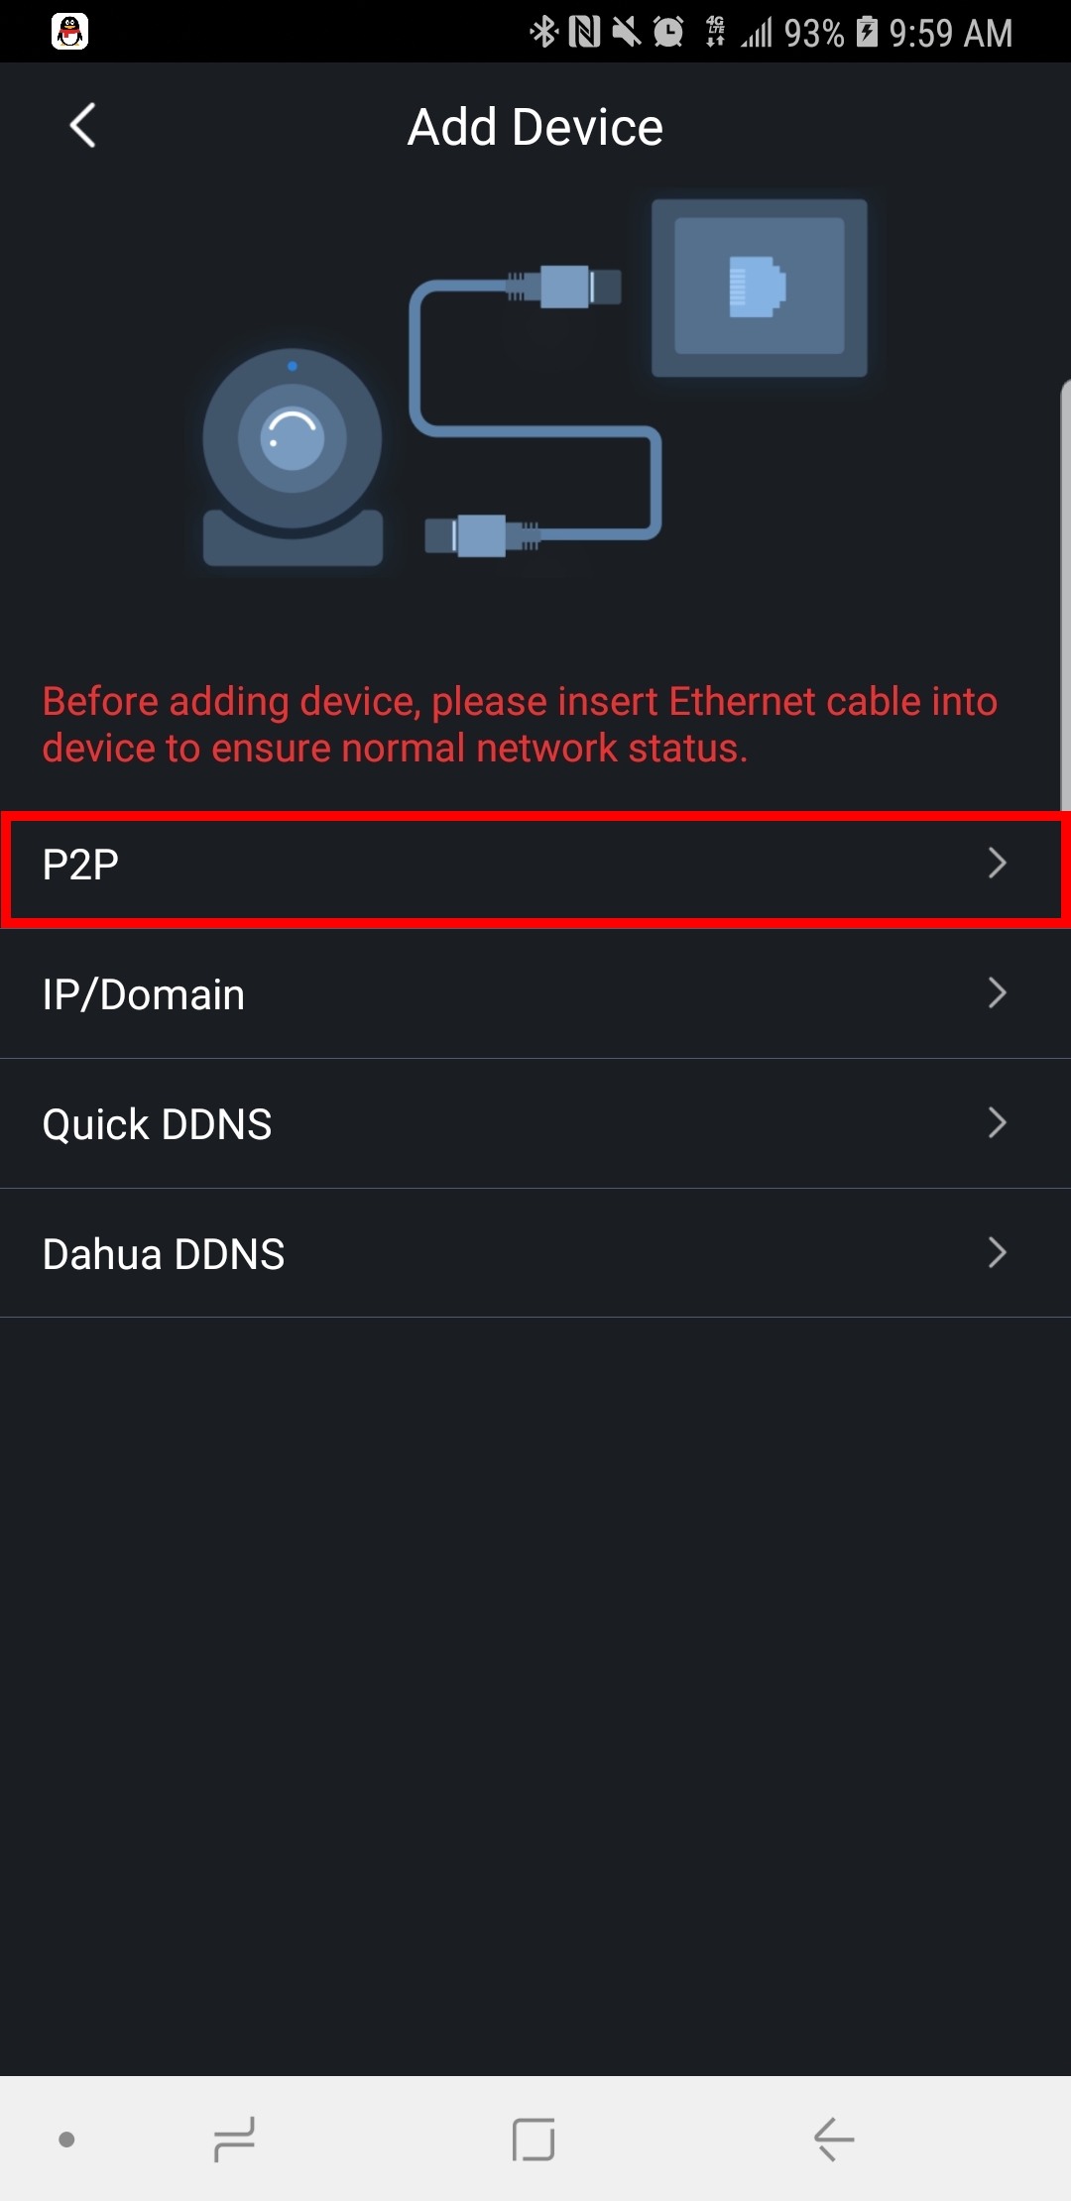Expand the Dahua DDNS chevron arrow

click(997, 1252)
